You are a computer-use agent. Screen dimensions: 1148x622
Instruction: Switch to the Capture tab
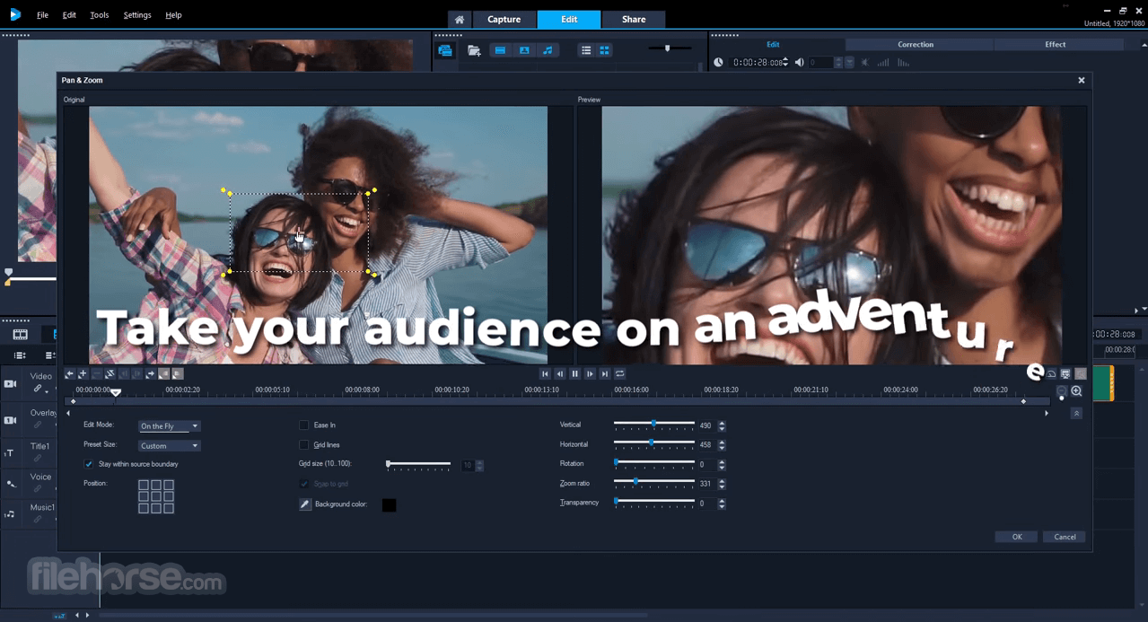(504, 19)
